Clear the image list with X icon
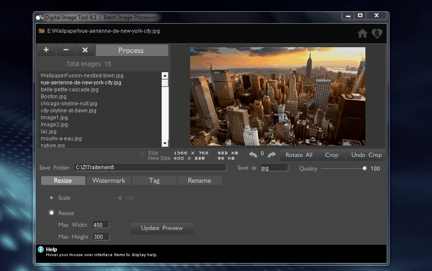The width and height of the screenshot is (432, 271). tap(85, 50)
